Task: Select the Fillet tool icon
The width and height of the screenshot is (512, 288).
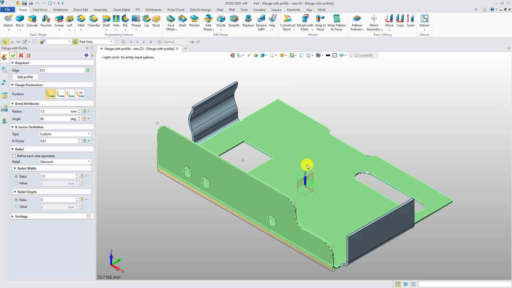Action: tap(81, 21)
